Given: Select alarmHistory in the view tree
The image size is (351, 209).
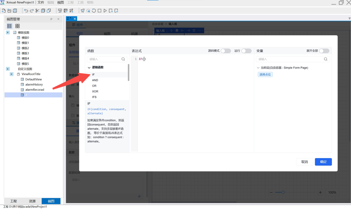Looking at the screenshot, I should tap(34, 85).
